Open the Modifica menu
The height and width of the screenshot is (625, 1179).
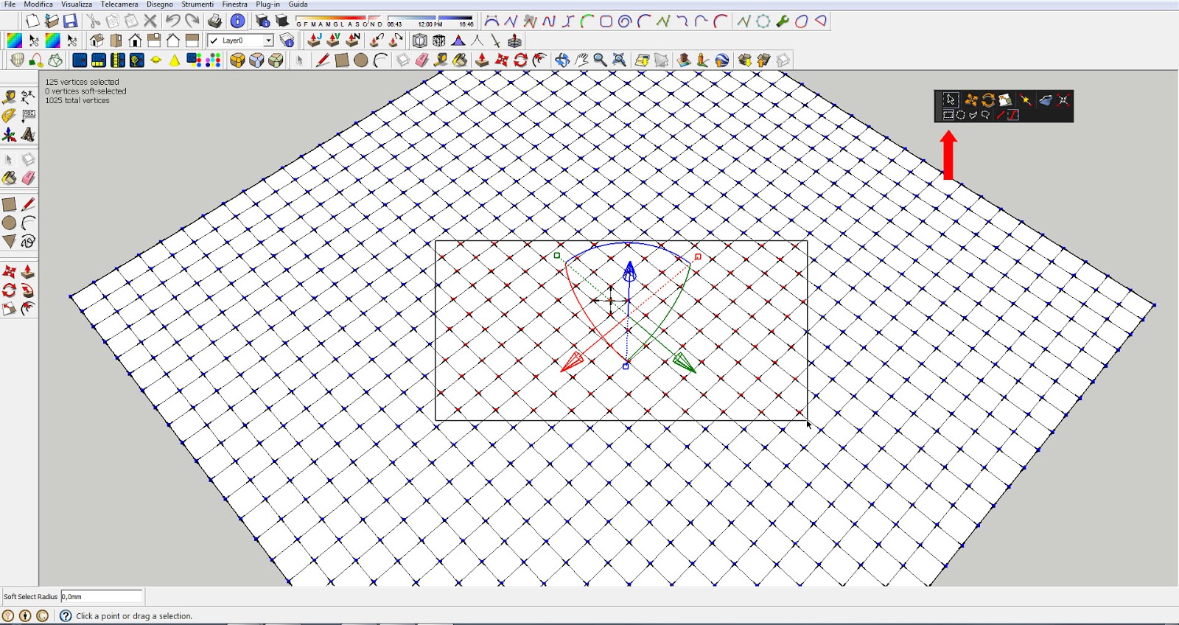click(38, 4)
